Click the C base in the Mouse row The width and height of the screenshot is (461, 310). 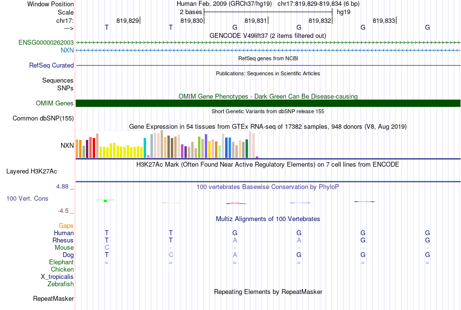[x=107, y=248]
